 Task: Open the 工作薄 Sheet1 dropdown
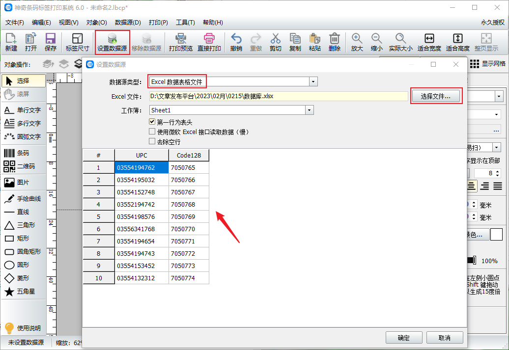(309, 110)
